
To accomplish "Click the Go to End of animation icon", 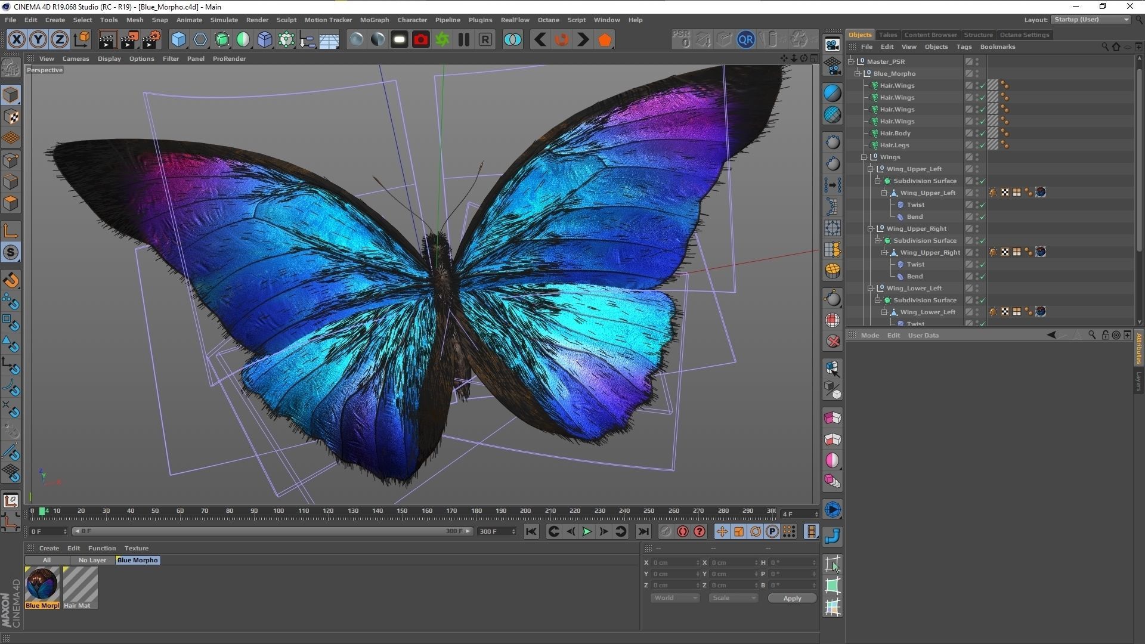I will point(643,531).
